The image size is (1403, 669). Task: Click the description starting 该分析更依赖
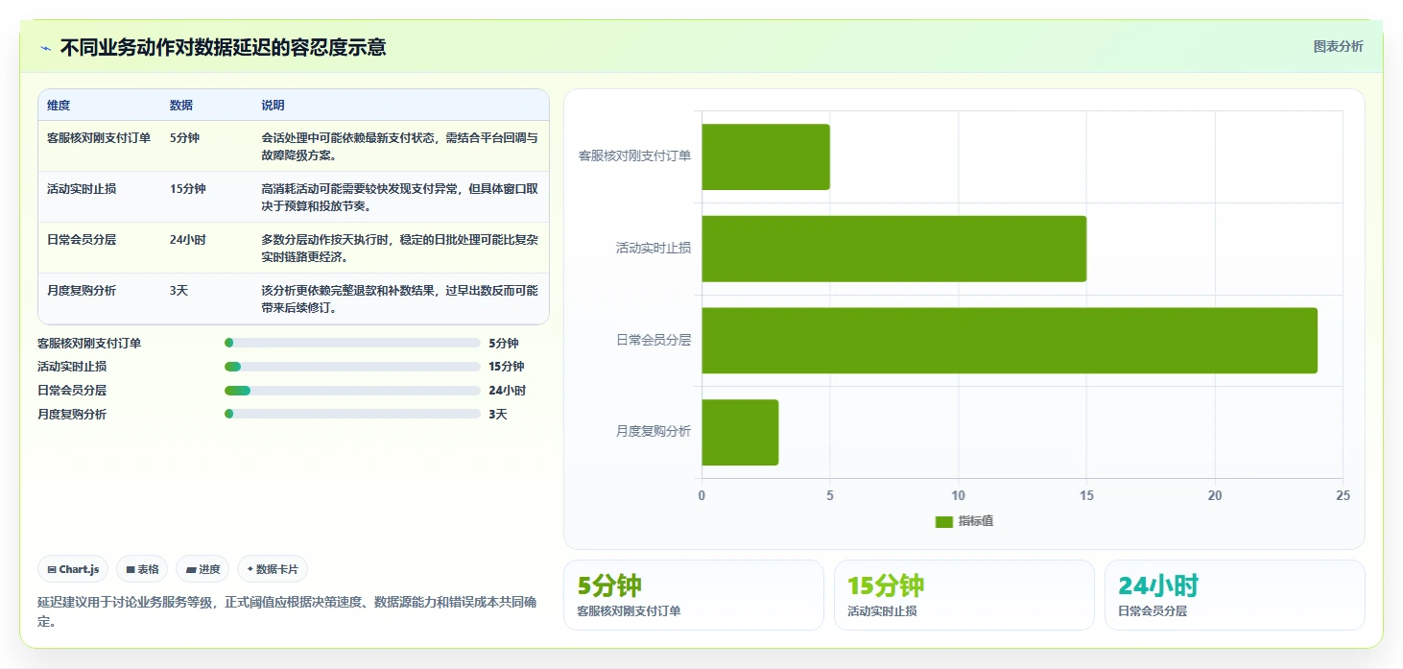point(400,299)
